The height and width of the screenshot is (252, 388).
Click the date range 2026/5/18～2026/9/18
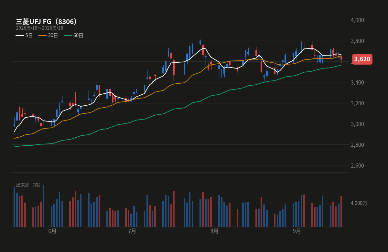[39, 28]
